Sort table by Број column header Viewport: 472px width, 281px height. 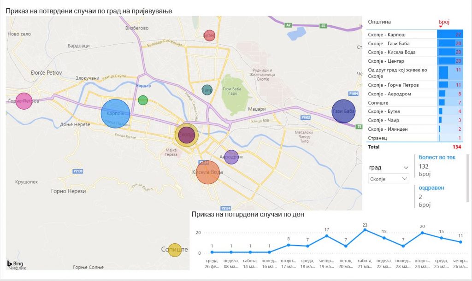coord(443,22)
